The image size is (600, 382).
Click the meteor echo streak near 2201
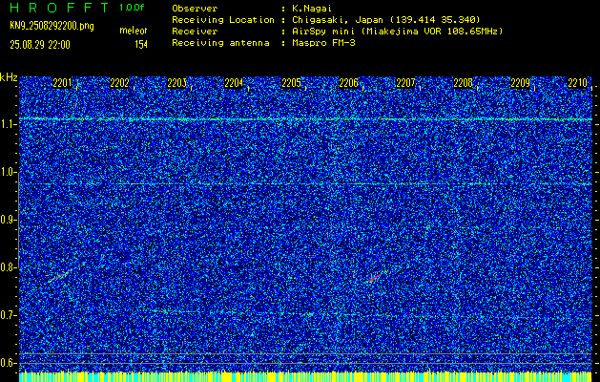point(60,276)
